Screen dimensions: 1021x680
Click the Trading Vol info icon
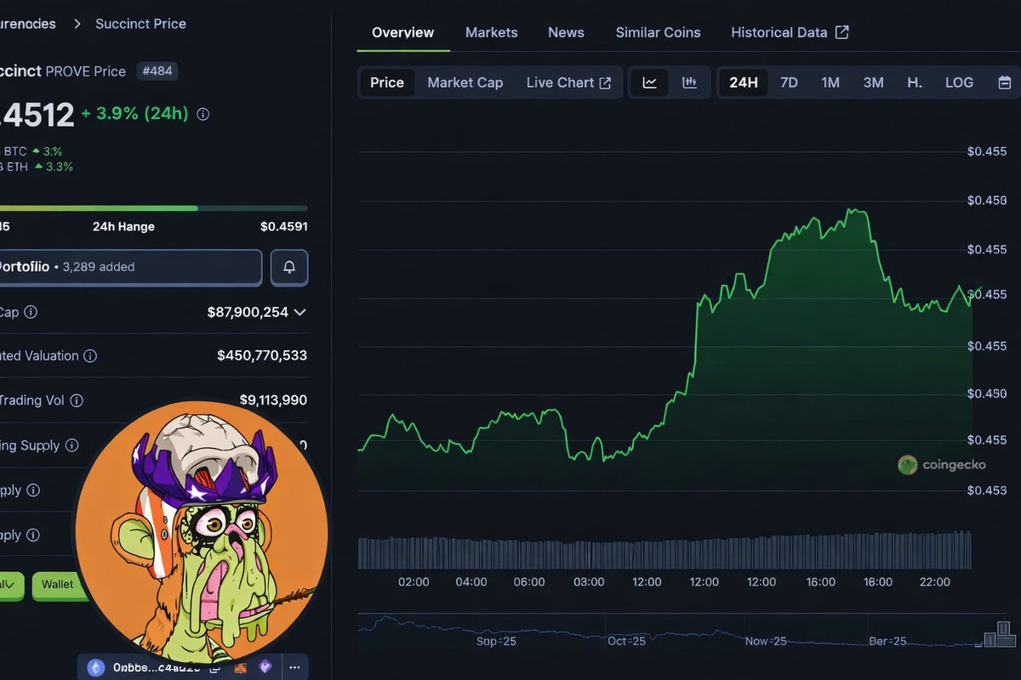point(76,400)
